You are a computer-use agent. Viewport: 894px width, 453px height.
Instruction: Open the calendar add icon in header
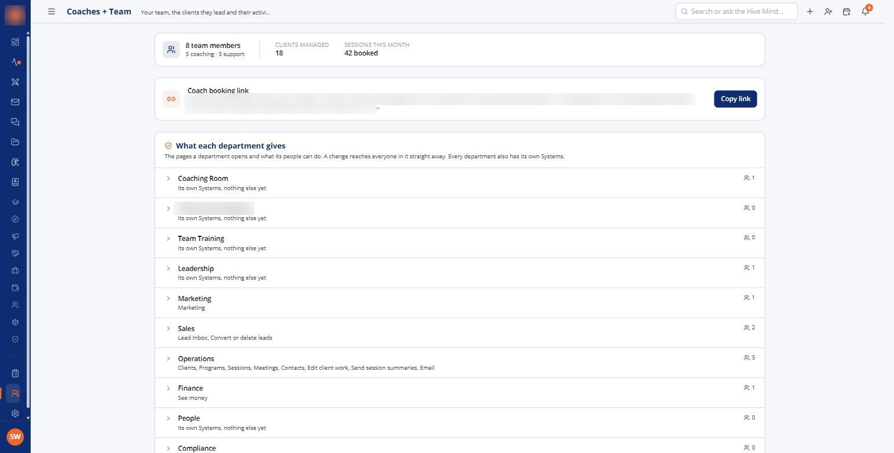pos(847,12)
